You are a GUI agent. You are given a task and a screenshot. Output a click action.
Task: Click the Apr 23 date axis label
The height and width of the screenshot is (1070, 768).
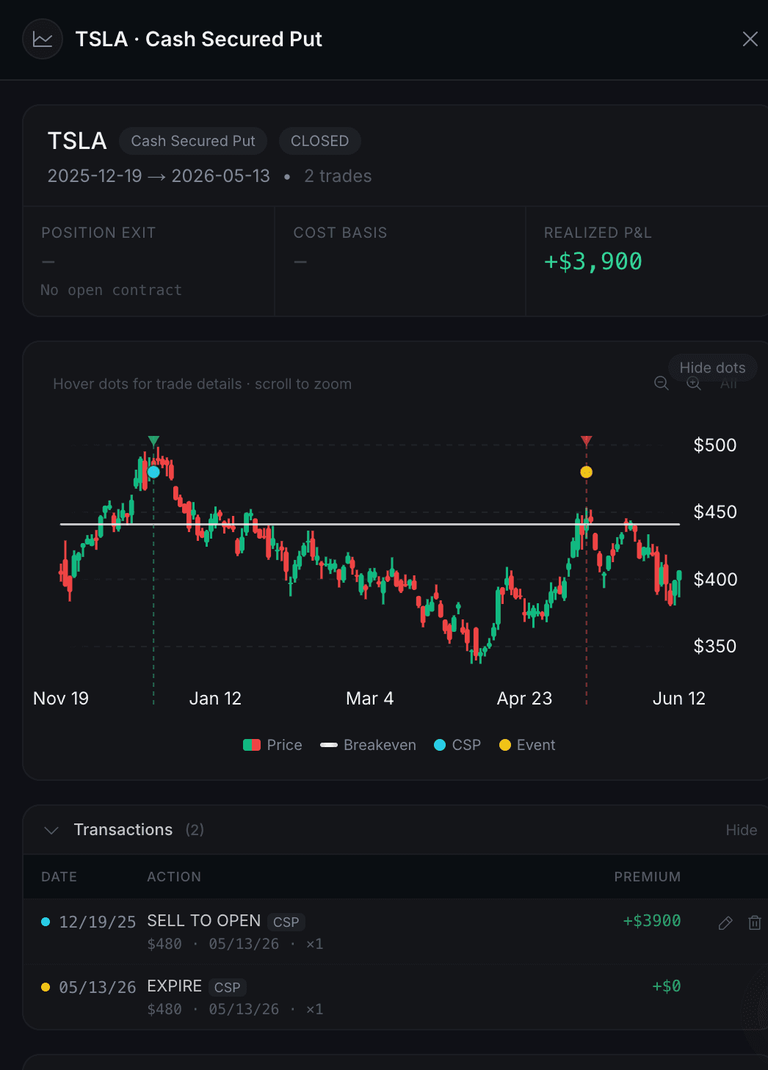point(524,699)
